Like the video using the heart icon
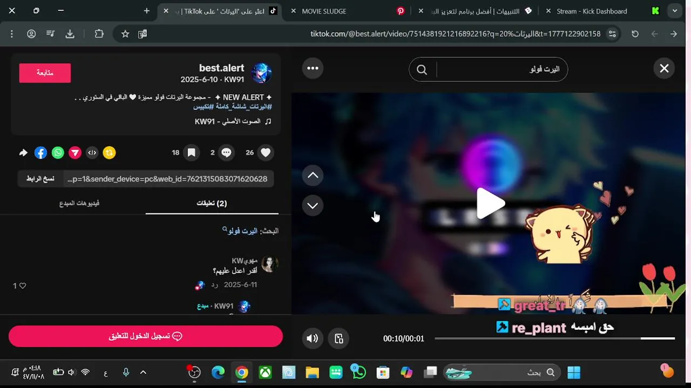 pyautogui.click(x=265, y=153)
